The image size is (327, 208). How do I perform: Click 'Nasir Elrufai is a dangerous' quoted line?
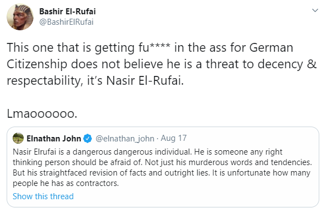click(x=148, y=152)
